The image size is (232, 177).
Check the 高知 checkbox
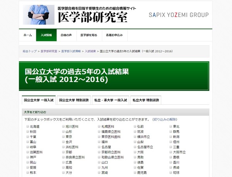pyautogui.click(x=63, y=167)
